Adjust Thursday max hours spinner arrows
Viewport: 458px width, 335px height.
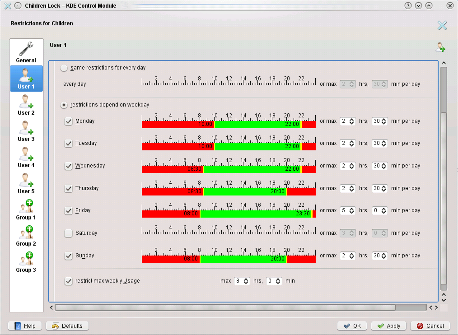pos(352,188)
